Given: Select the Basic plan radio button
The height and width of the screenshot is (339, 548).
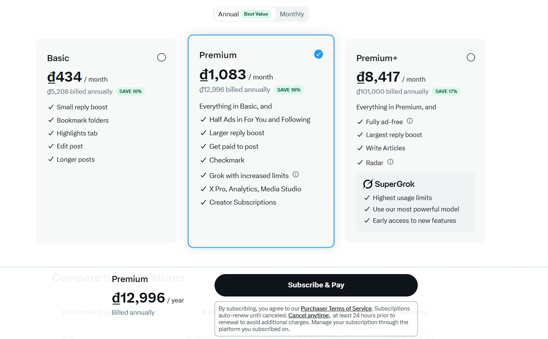Looking at the screenshot, I should tap(161, 57).
